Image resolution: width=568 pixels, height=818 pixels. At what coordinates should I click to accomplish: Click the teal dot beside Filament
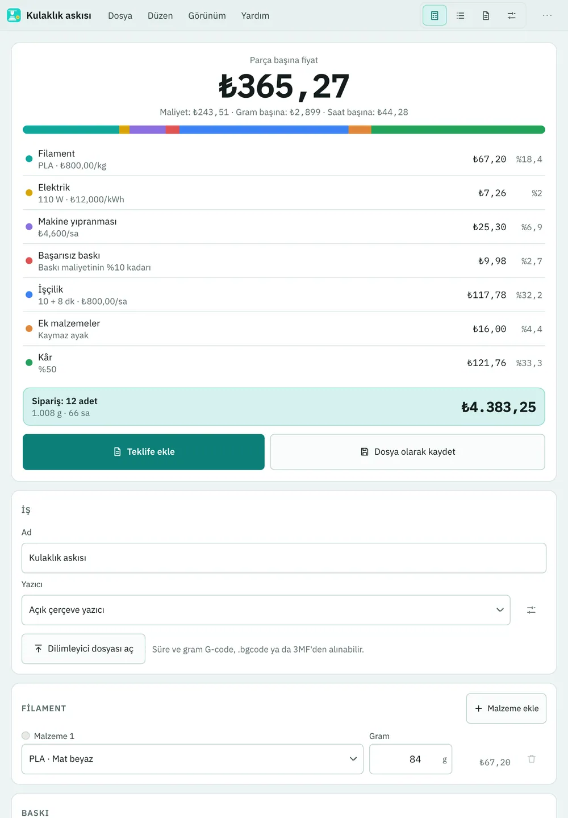tap(29, 159)
